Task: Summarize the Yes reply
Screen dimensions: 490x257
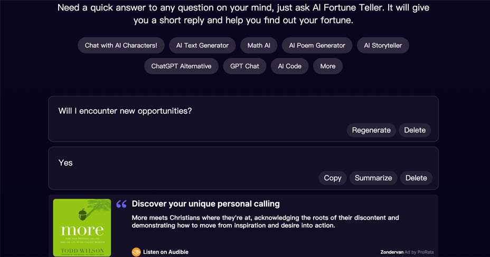Action: pos(373,178)
